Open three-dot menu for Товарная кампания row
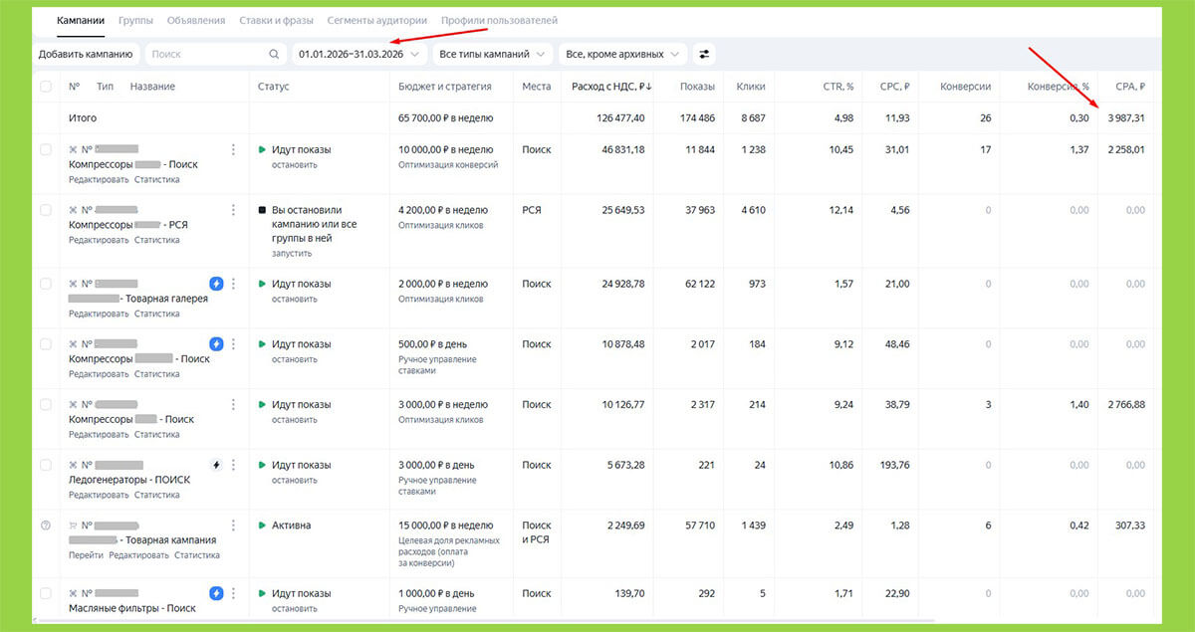The image size is (1195, 632). pyautogui.click(x=233, y=526)
